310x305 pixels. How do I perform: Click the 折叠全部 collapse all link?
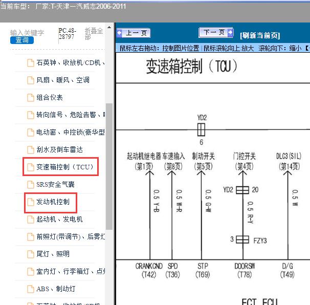click(x=94, y=34)
